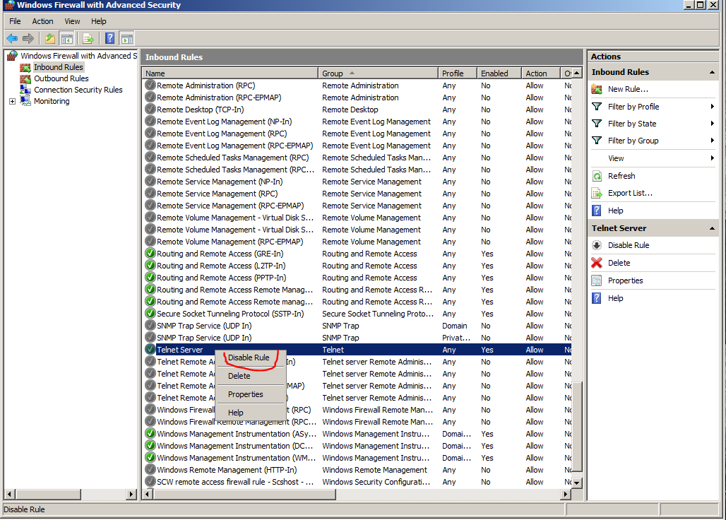Collapse the Inbound Rules actions section
The height and width of the screenshot is (520, 726).
pos(712,72)
